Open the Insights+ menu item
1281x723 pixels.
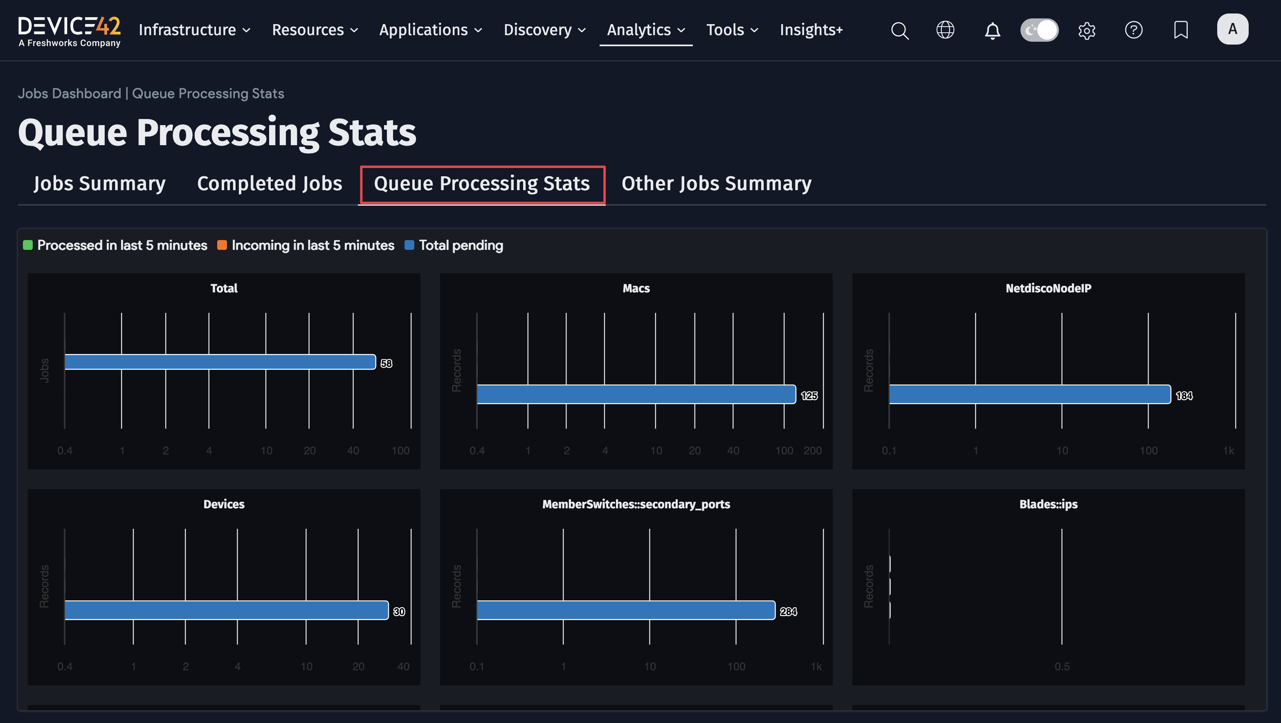811,30
